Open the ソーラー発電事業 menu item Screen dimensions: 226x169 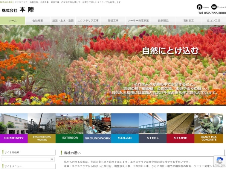click(138, 21)
